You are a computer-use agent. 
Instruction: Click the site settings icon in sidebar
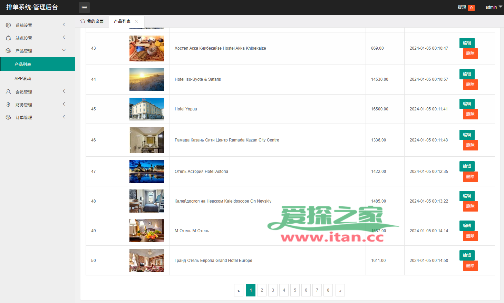click(x=8, y=38)
